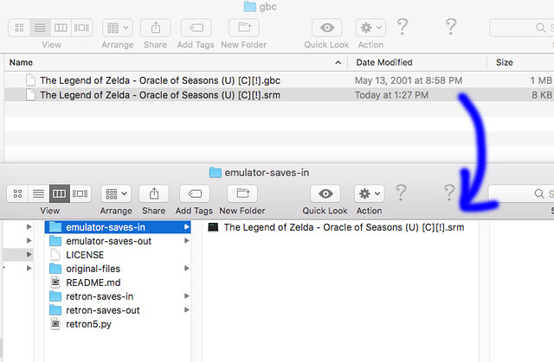Switch emulator-saves-in window to cover flow view
Image resolution: width=554 pixels, height=362 pixels.
click(81, 194)
